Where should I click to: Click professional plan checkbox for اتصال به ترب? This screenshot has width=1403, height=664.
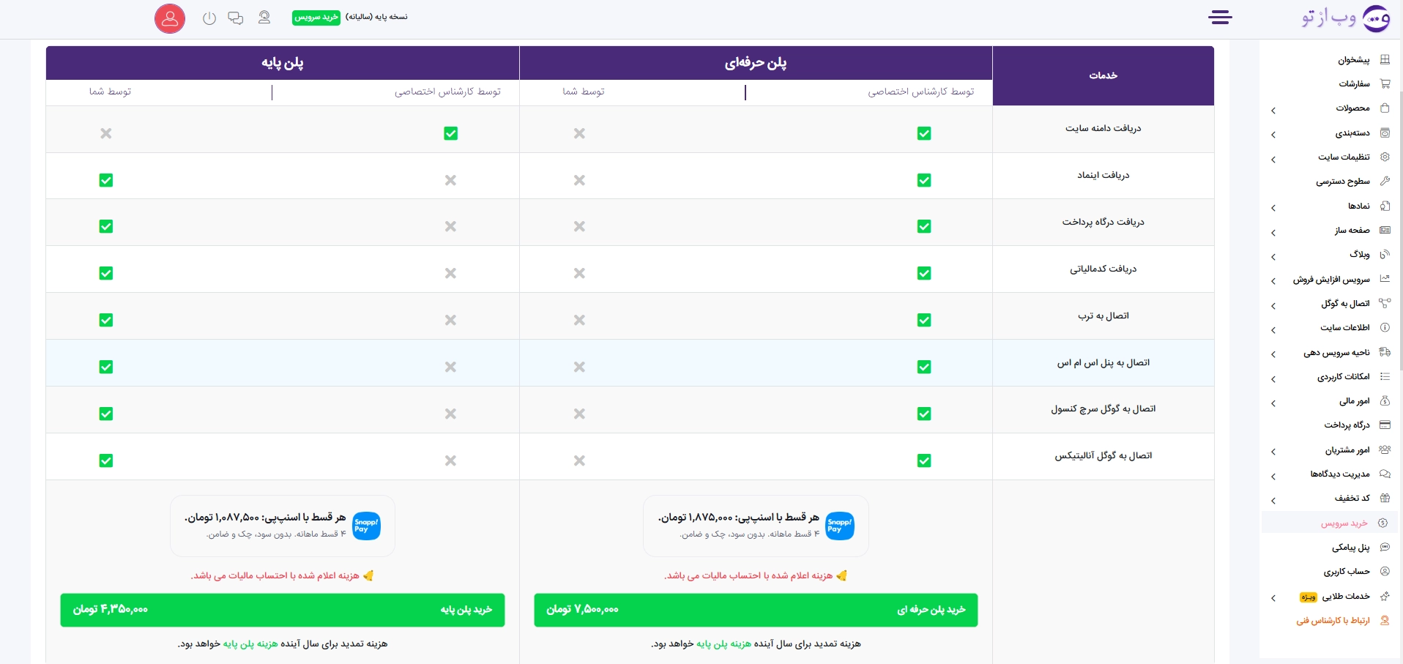click(924, 320)
